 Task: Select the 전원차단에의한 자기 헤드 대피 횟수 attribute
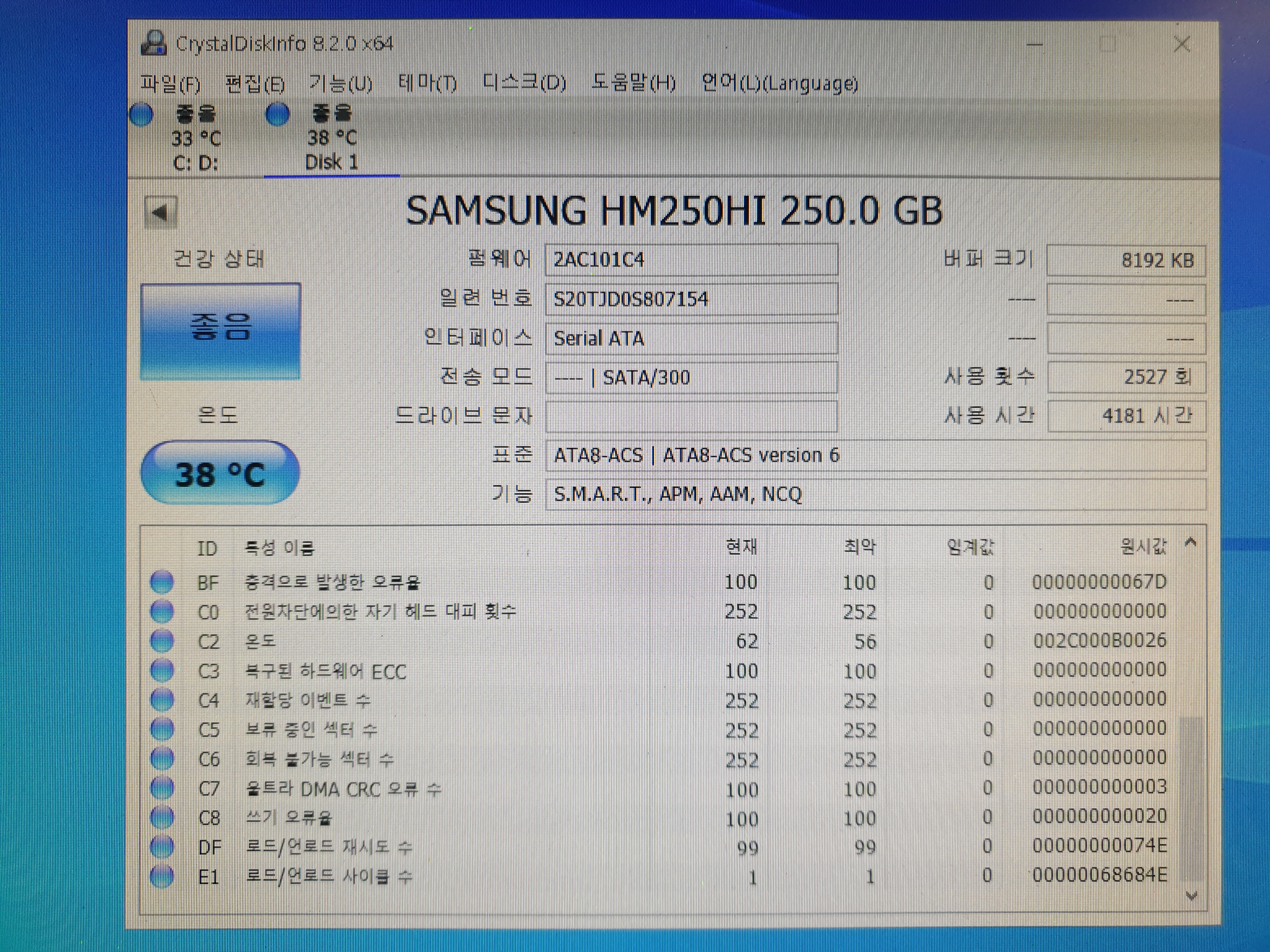(x=381, y=612)
